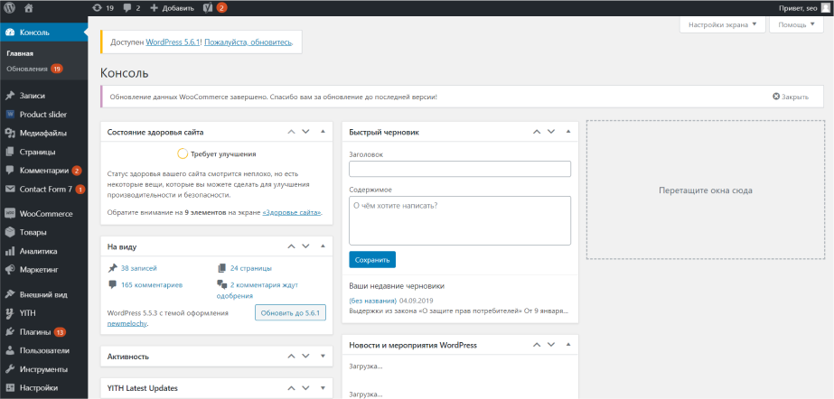Open Главная submenu item

coord(20,53)
